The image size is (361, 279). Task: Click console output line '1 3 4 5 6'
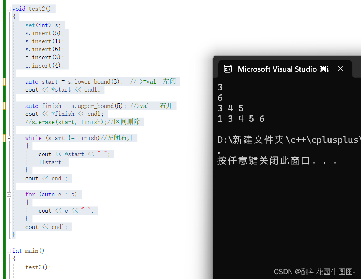pos(241,119)
